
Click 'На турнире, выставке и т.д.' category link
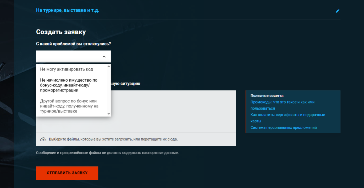[68, 10]
